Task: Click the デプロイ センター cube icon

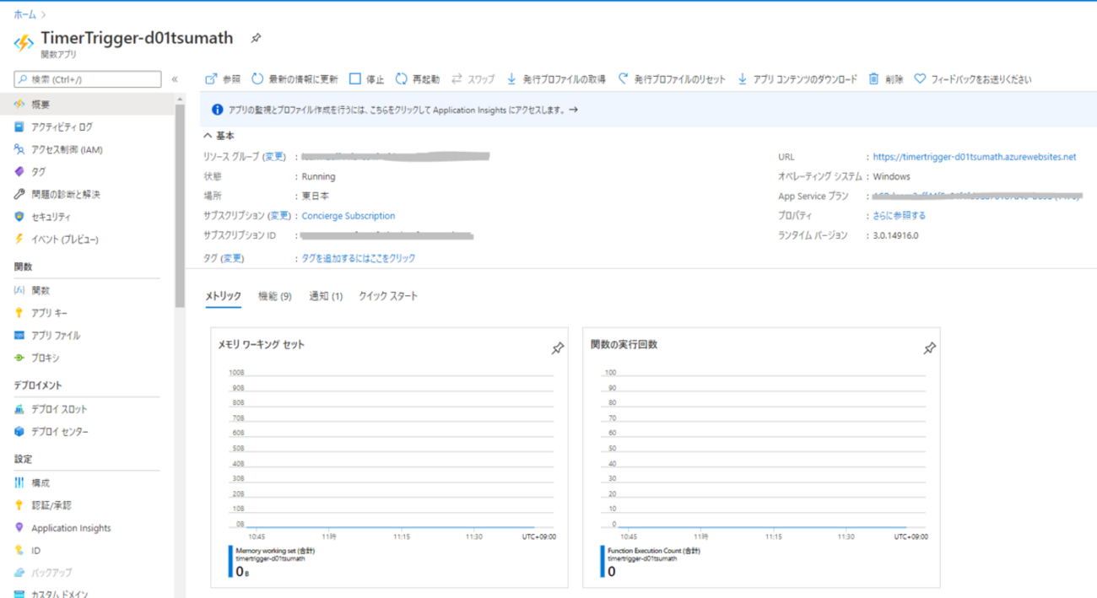Action: 19,432
